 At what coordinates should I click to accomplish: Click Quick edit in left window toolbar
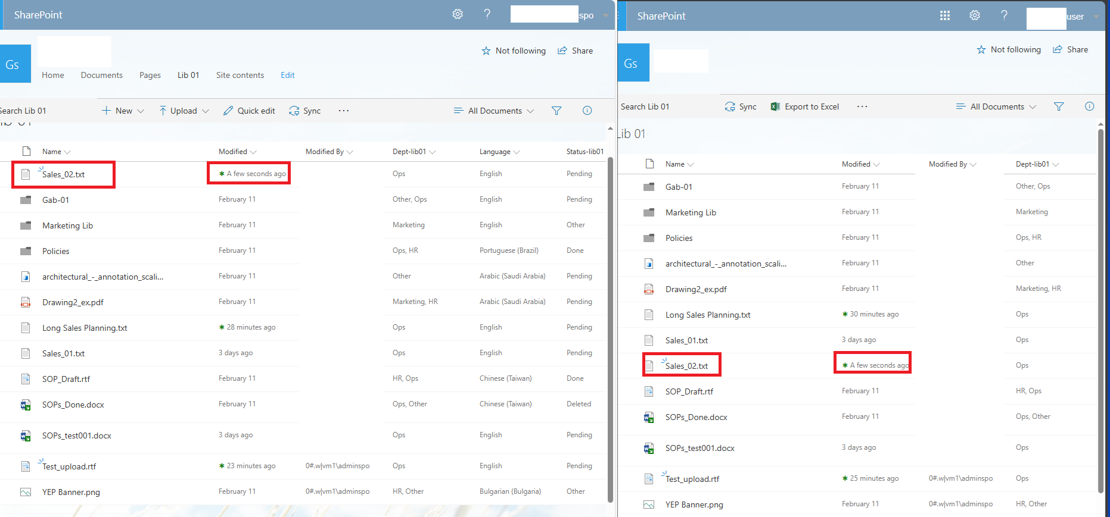249,111
